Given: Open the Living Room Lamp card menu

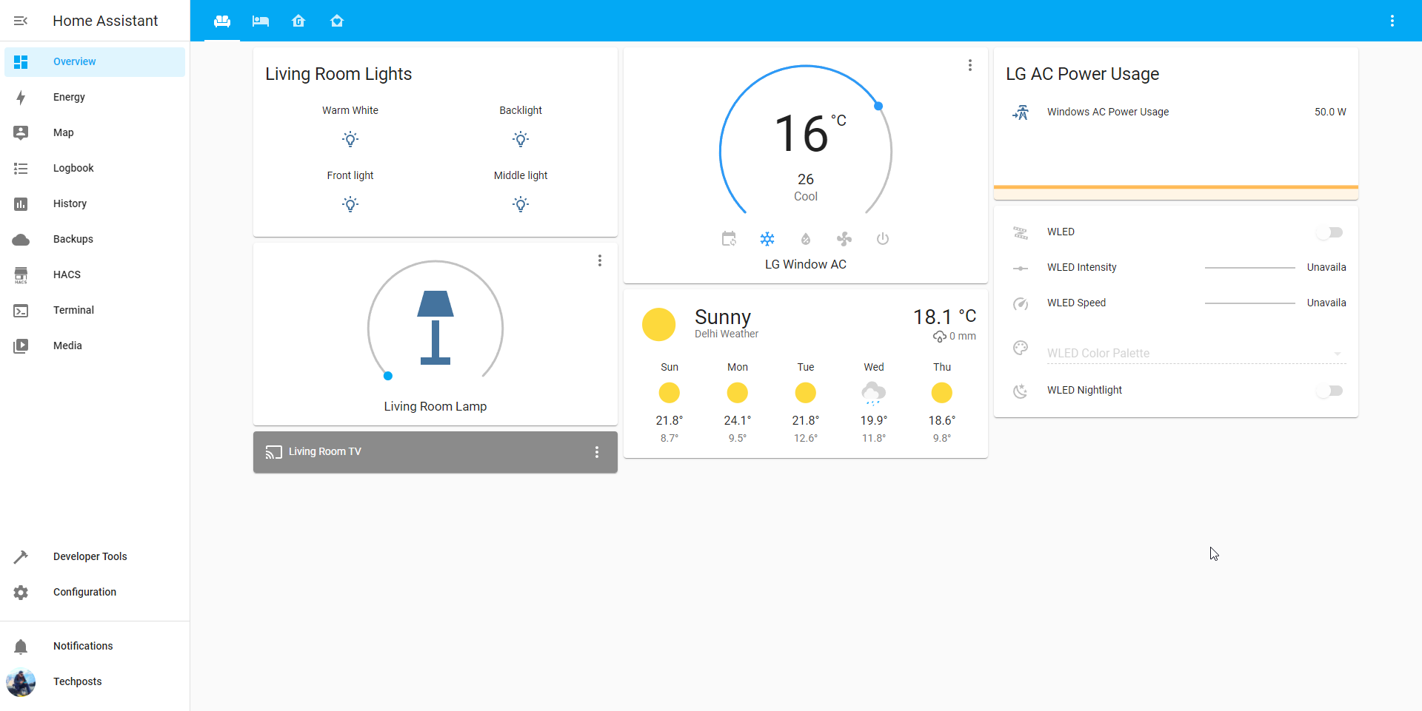Looking at the screenshot, I should click(x=600, y=260).
